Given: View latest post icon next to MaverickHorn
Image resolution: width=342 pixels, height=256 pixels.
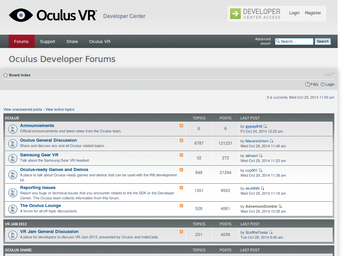Looking at the screenshot, I should (x=272, y=141).
